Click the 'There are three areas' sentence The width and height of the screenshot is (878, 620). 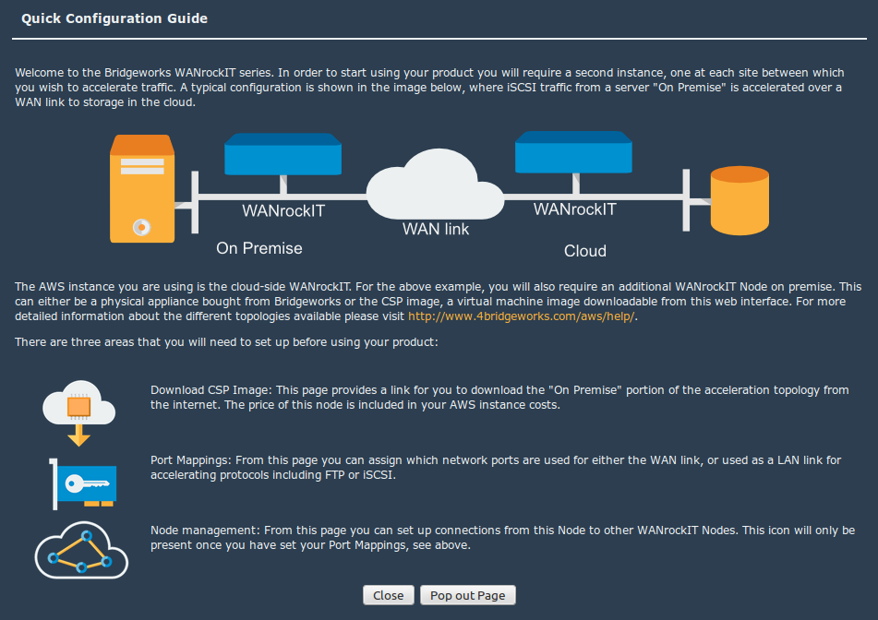coord(226,342)
